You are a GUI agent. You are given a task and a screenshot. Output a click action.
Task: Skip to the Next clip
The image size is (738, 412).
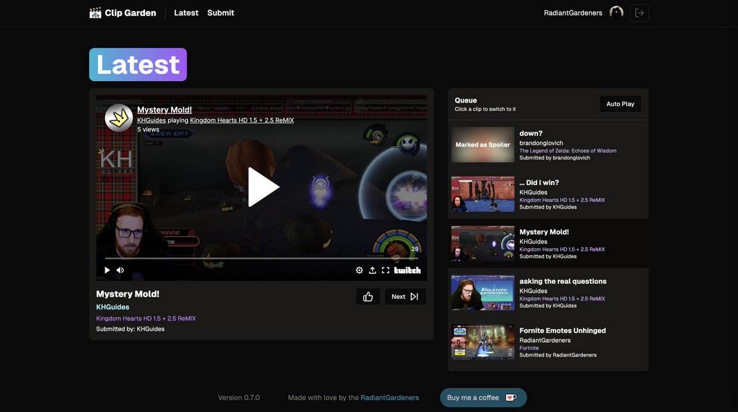pos(405,297)
